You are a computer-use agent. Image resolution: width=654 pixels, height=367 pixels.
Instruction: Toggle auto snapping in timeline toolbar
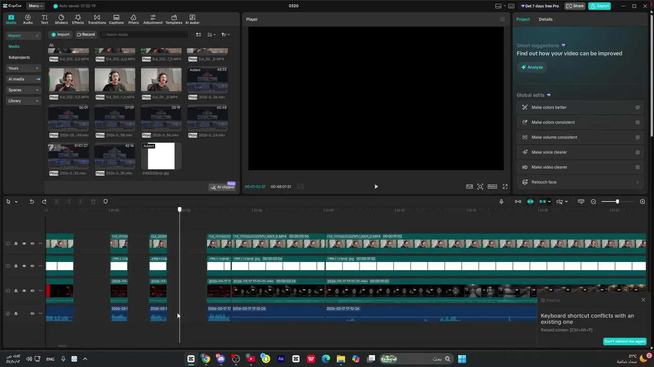tap(530, 201)
